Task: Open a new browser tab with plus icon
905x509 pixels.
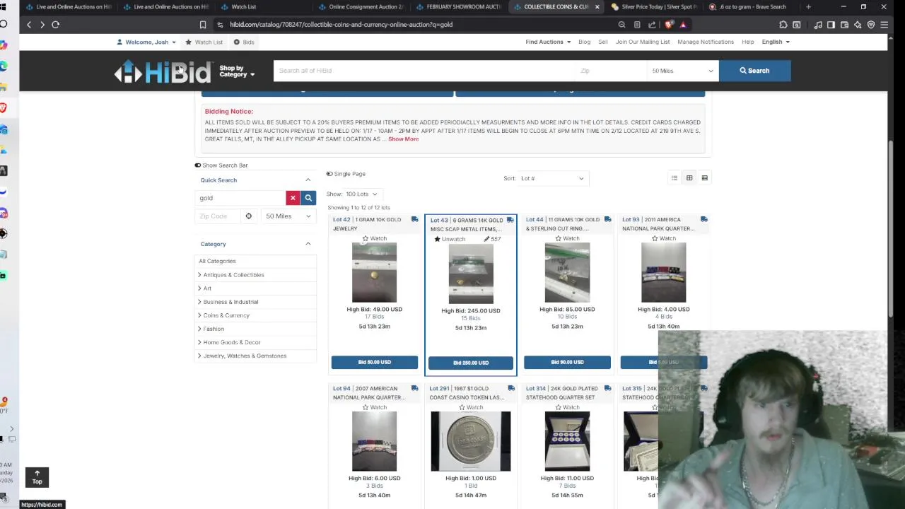Action: pyautogui.click(x=808, y=7)
